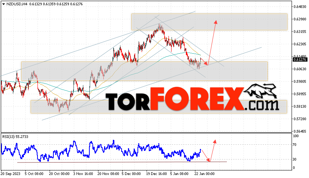Select price level 0.58130 on the scale
Image resolution: width=309 pixels, height=178 pixels.
point(300,107)
